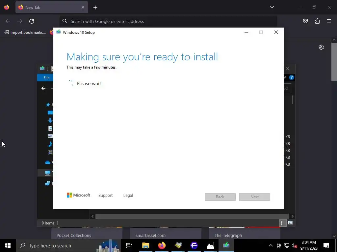The width and height of the screenshot is (337, 252).
Task: Select Music note in Explorer sidebar
Action: (x=50, y=144)
